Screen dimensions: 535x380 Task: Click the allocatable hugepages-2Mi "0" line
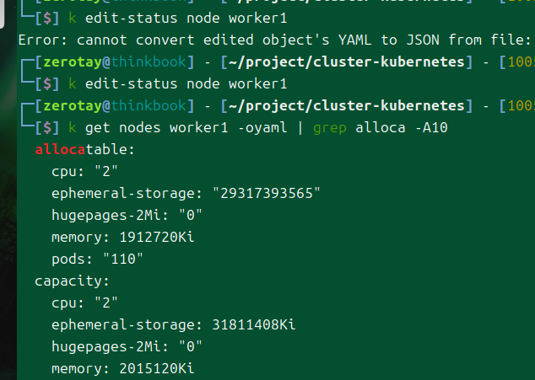tap(127, 216)
